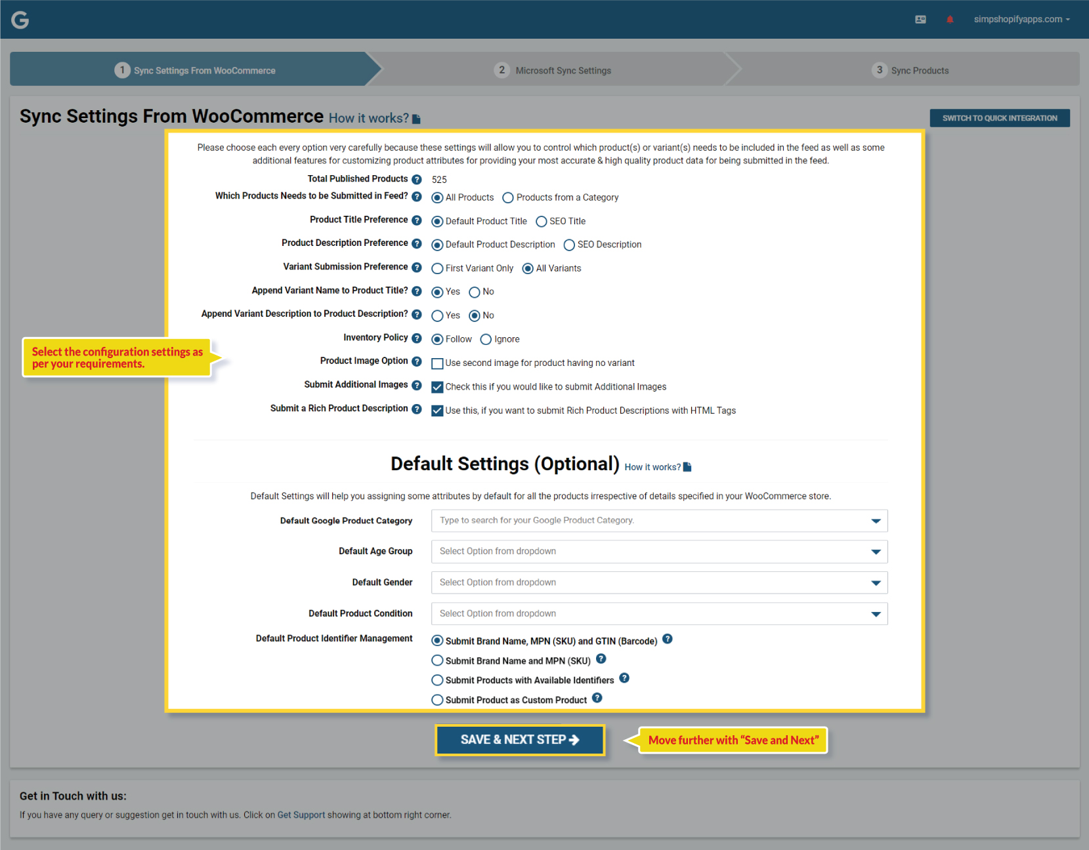The image size is (1089, 850).
Task: Click help icon beside Inventory Policy
Action: pyautogui.click(x=417, y=338)
